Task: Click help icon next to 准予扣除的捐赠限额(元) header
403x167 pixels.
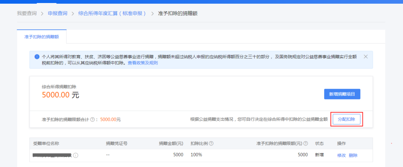Action: [306, 144]
